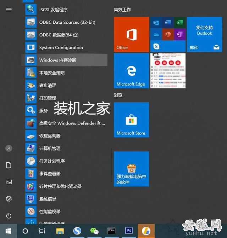Open user account icon in sidebar
Viewport: 227px width, 238px height.
9,148
